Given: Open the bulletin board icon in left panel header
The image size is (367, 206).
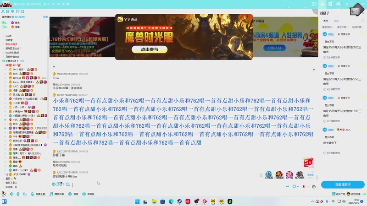Looking at the screenshot, I should tap(17, 11).
